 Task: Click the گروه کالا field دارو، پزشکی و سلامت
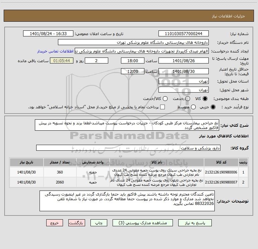(128, 148)
